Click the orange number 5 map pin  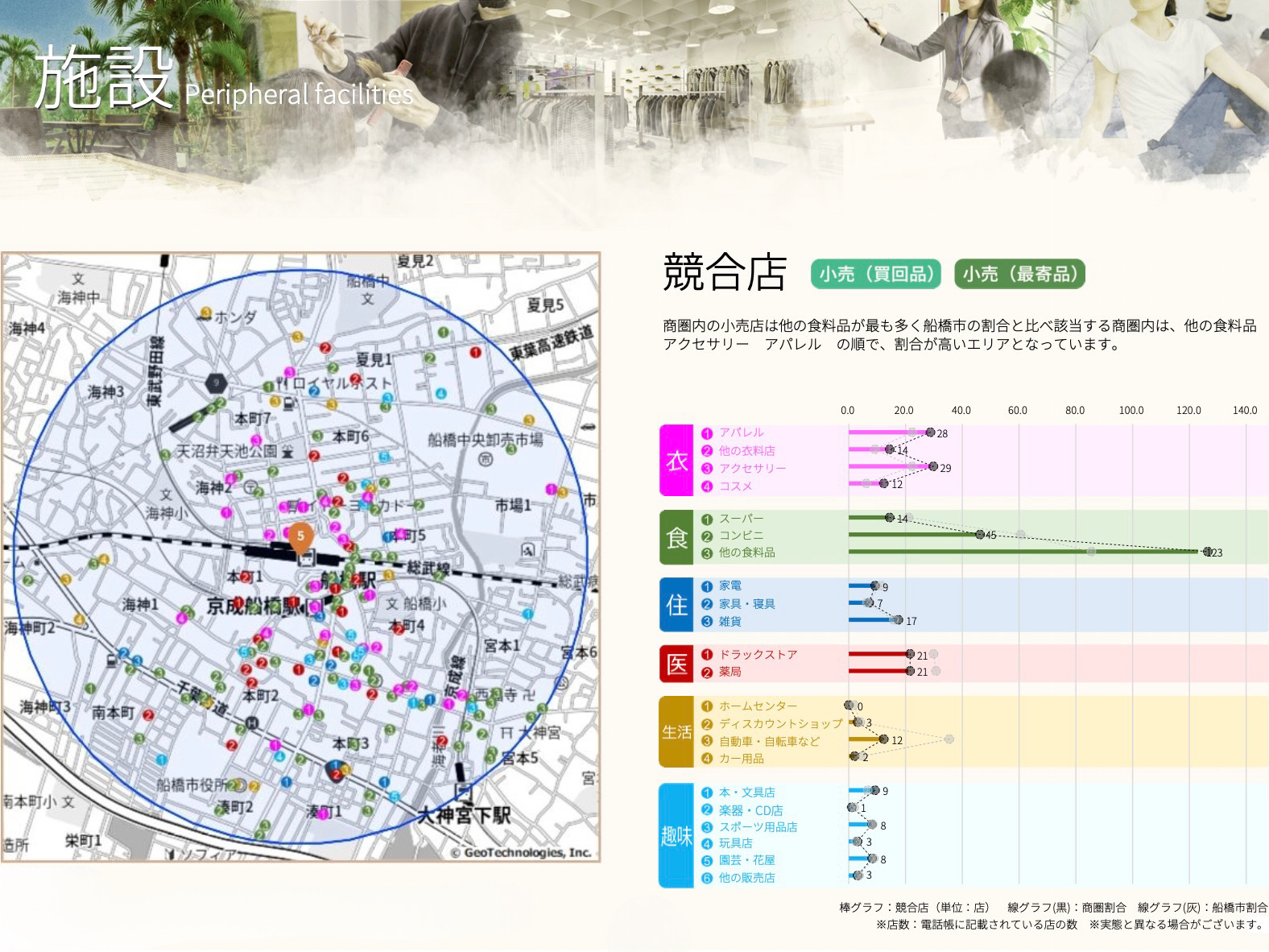(300, 536)
